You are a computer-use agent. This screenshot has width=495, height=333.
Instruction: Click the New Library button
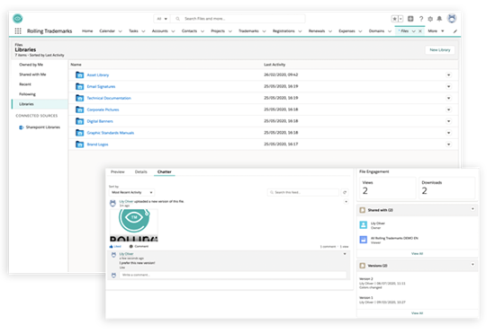point(440,50)
